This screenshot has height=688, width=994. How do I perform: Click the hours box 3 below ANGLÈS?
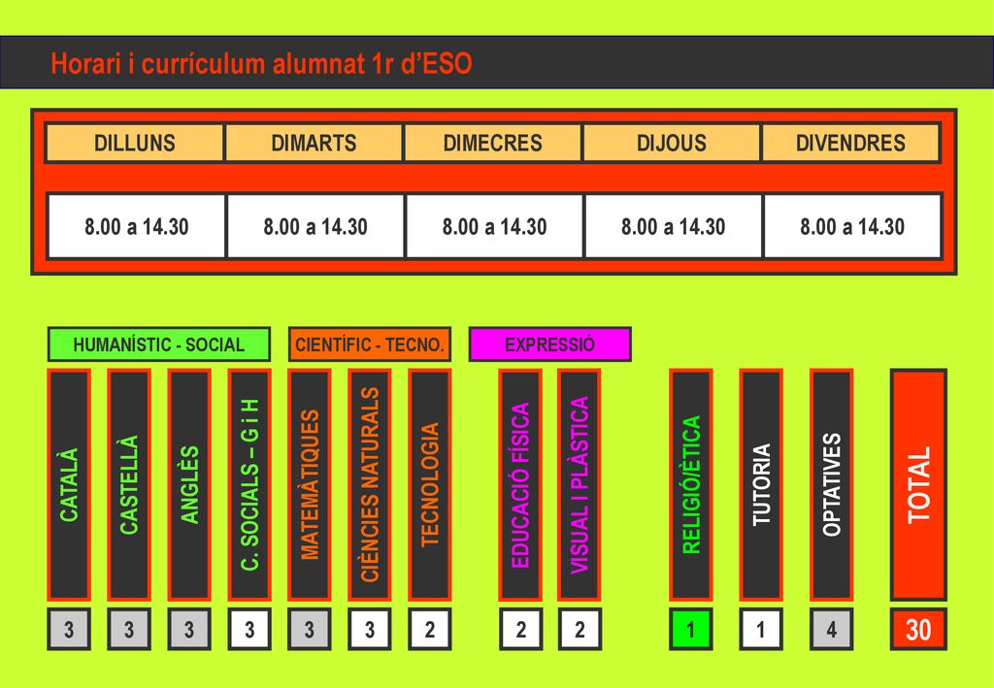point(189,629)
